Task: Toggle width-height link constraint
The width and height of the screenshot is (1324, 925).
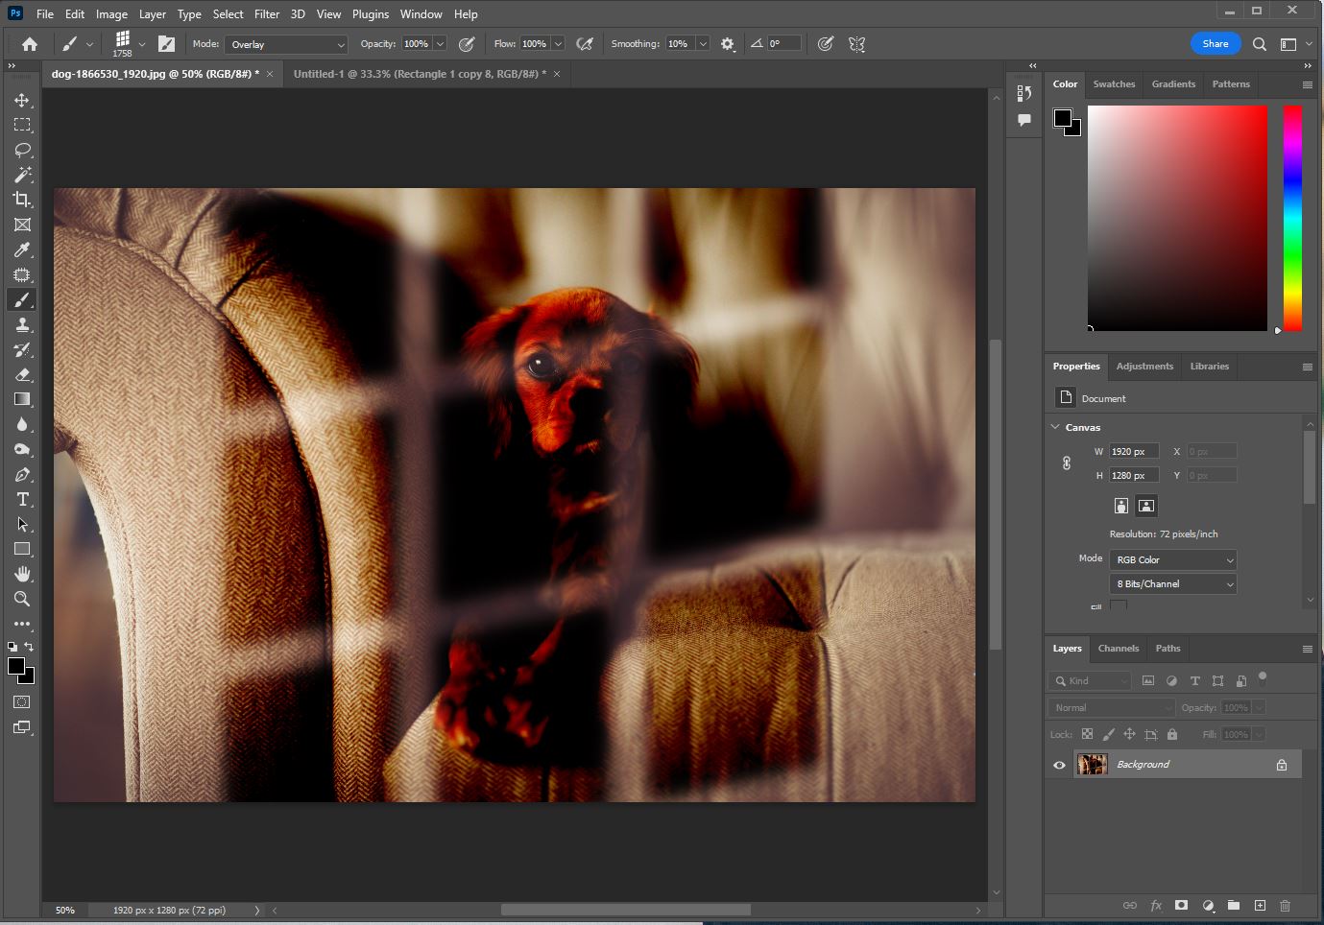Action: [x=1067, y=463]
